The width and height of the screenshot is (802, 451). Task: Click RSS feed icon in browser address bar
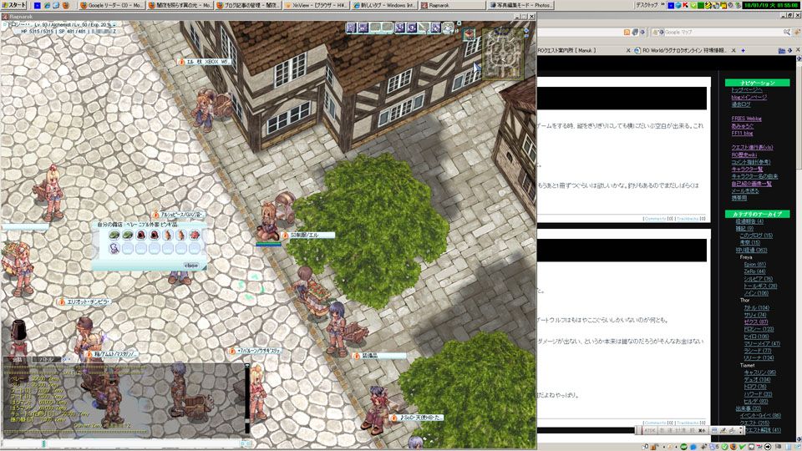pos(627,33)
